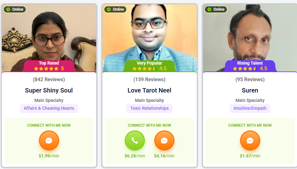Click Super Shiny Soul's Online status badge
This screenshot has height=169, width=297.
pyautogui.click(x=15, y=9)
